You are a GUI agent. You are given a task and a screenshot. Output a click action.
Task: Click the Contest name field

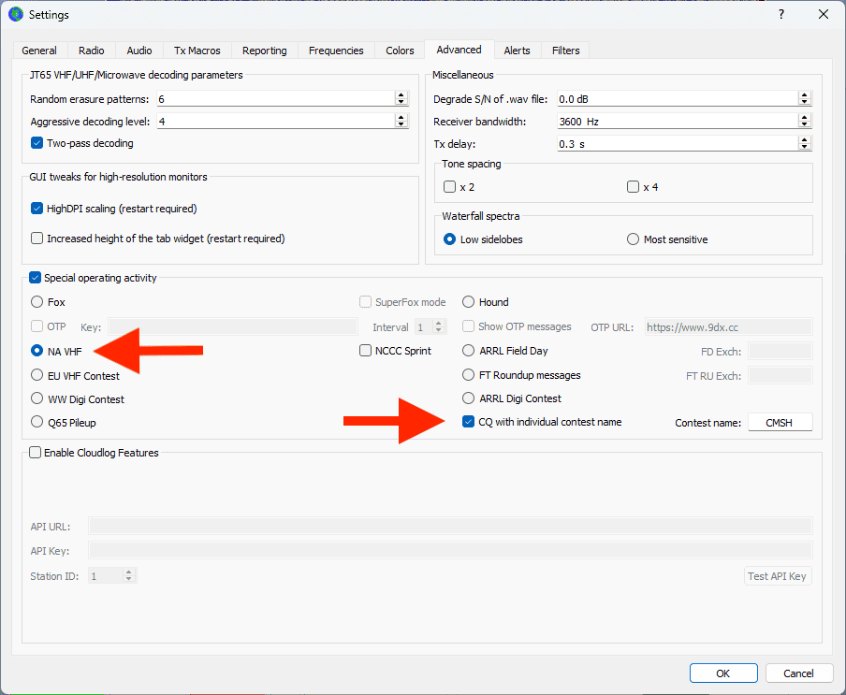click(x=780, y=423)
